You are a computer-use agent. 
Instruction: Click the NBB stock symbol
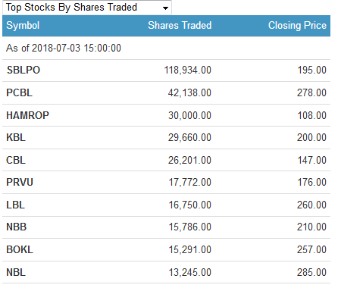tap(17, 227)
